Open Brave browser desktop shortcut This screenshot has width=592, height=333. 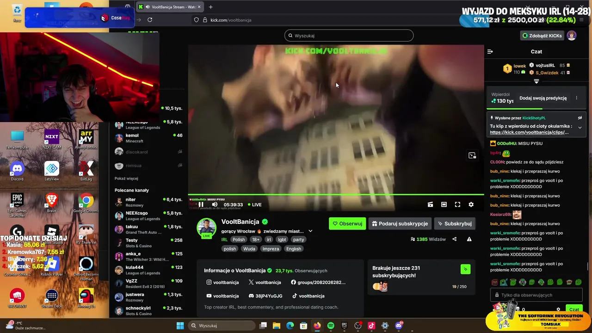tap(51, 203)
